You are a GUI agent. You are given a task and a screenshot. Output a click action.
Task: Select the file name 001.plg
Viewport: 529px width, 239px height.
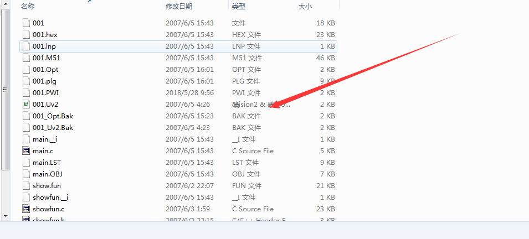tap(44, 81)
